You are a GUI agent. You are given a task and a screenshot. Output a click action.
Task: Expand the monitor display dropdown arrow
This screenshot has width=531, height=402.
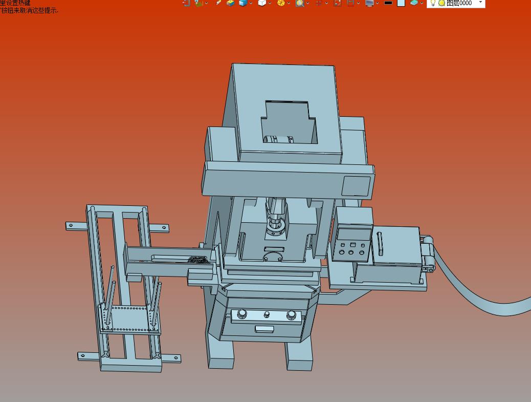(377, 3)
